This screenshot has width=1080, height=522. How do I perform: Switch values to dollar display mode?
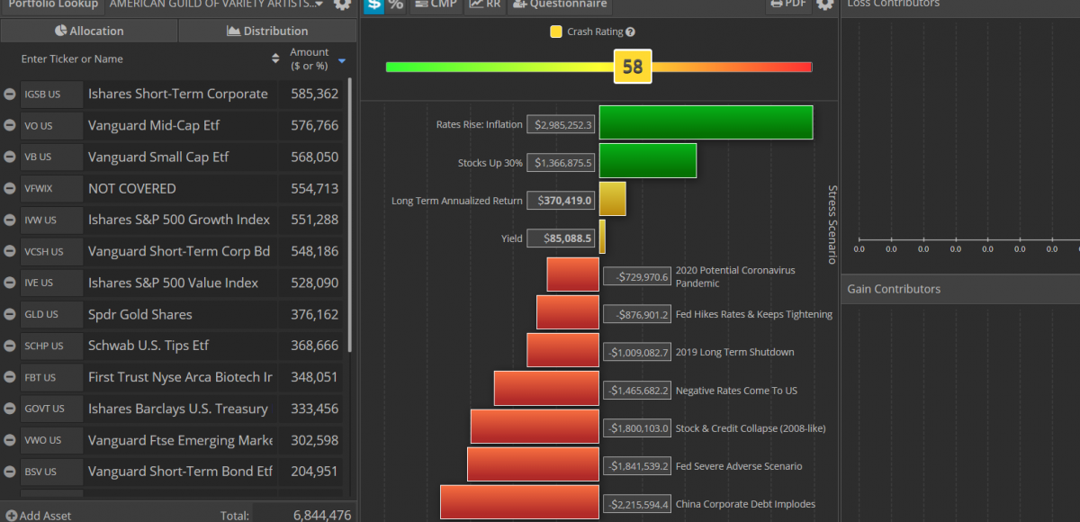pos(373,4)
